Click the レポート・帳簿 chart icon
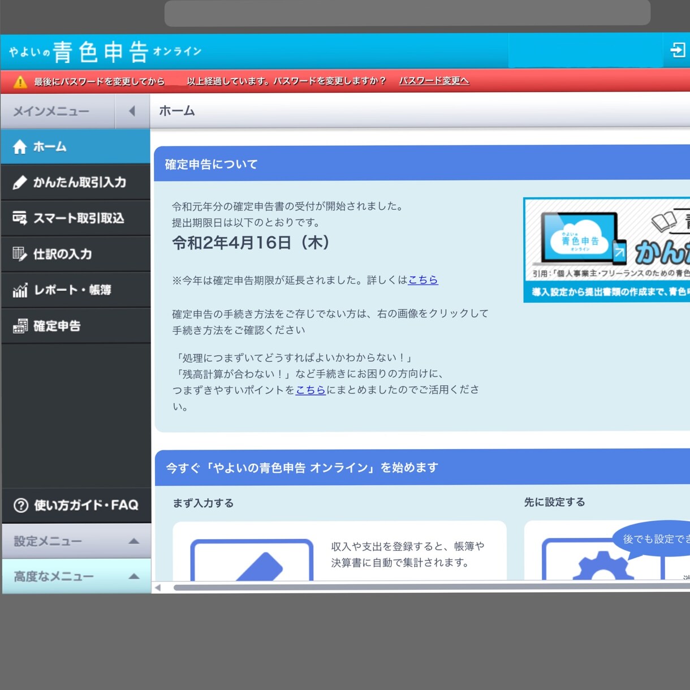690x690 pixels. click(x=20, y=290)
